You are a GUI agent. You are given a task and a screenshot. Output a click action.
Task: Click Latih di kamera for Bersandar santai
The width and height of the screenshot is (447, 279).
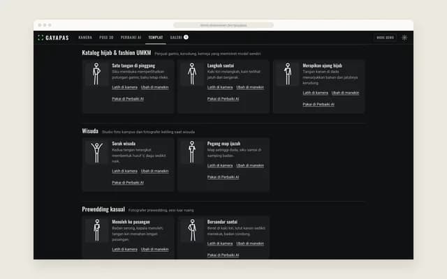tap(220, 243)
